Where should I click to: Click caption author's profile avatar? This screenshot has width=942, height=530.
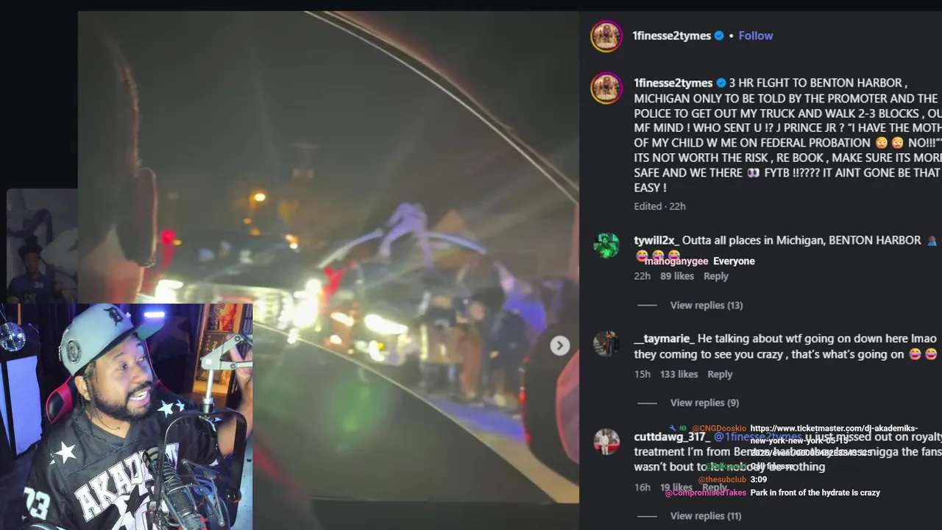point(606,88)
